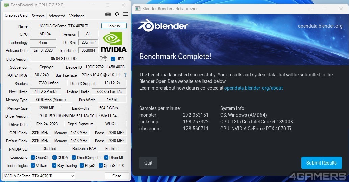Close the Blender Benchmark Launcher window
The image size is (349, 182).
coord(341,9)
